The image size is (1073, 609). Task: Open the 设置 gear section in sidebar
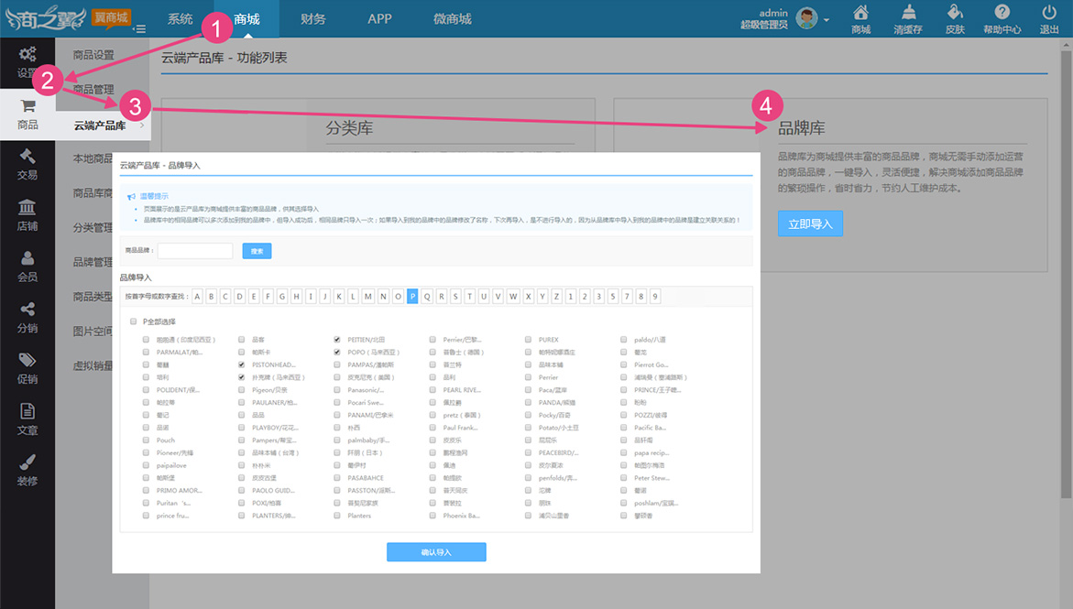pyautogui.click(x=27, y=62)
